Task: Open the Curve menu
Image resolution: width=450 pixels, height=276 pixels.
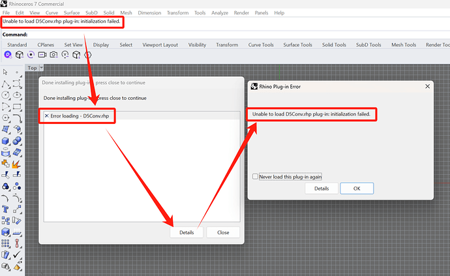Action: click(x=52, y=13)
